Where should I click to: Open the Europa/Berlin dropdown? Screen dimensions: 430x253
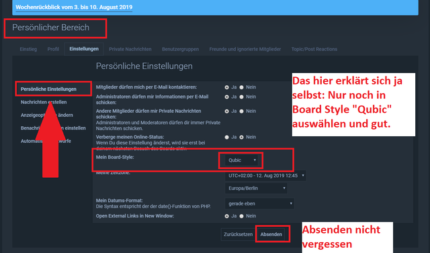pos(256,188)
